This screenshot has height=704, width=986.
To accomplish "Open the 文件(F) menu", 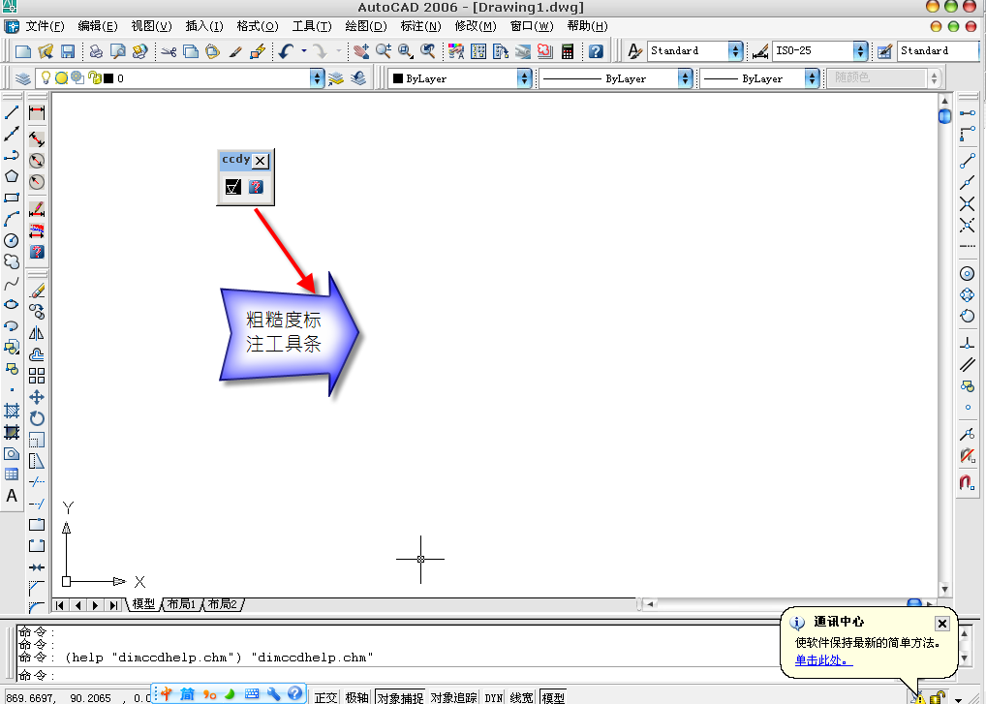I will 45,26.
